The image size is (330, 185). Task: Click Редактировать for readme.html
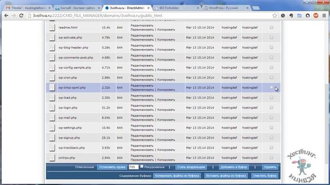[x=142, y=25]
